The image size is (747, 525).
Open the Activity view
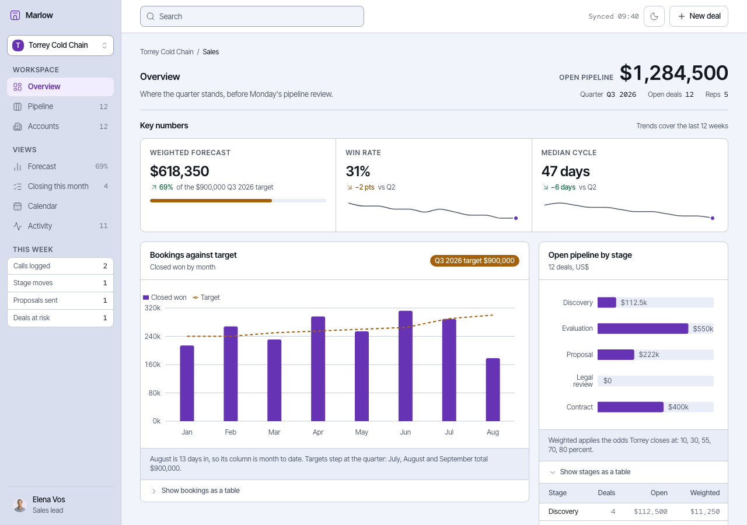click(x=60, y=226)
